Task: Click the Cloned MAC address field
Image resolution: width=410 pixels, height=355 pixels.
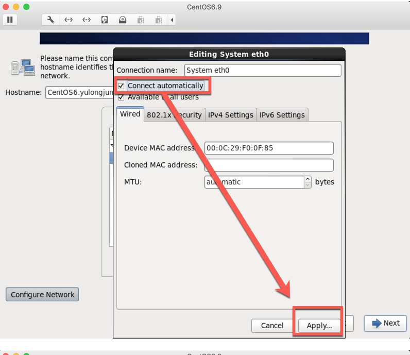Action: click(x=269, y=165)
